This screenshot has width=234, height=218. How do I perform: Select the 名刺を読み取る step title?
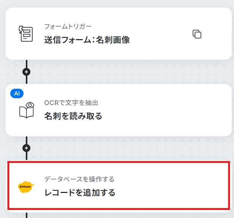(x=73, y=116)
